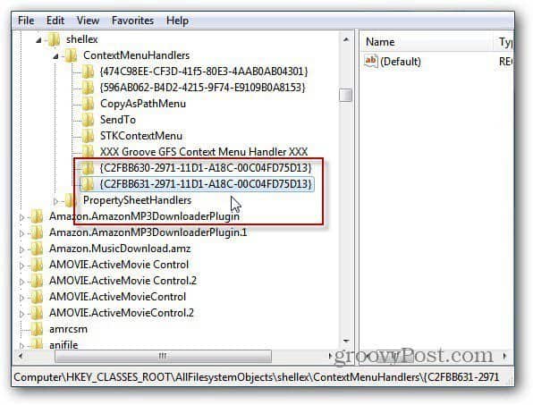Select the STKContextMenu key
This screenshot has height=405, width=533.
141,136
